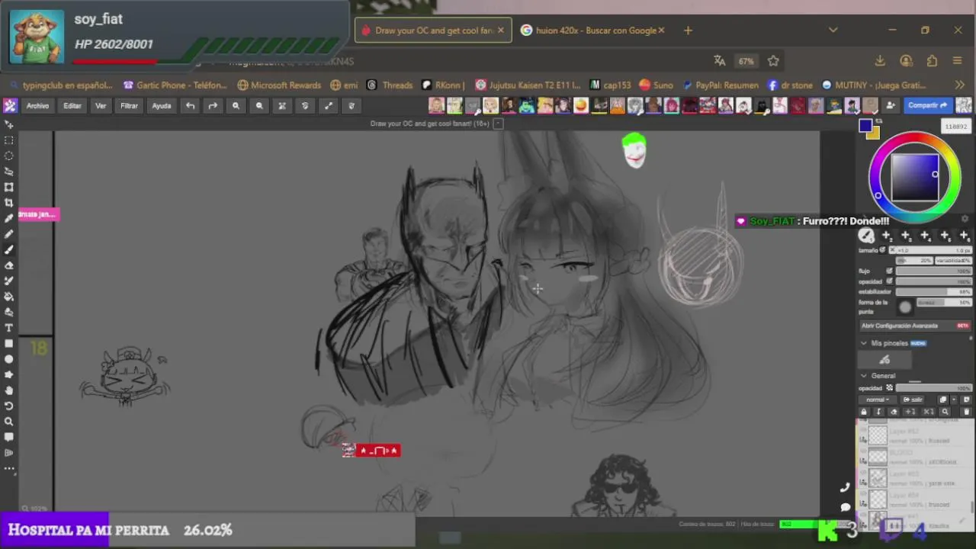Open PayPal Resumen bookmark
The image size is (976, 549).
[720, 85]
